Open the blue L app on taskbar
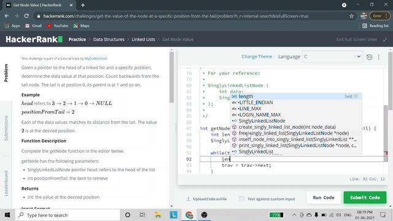 pos(173,215)
